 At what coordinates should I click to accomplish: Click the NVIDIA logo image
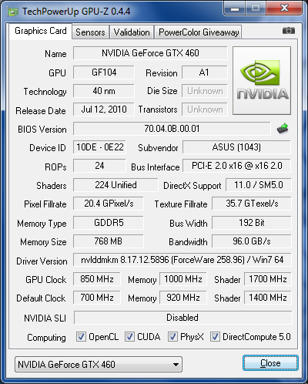click(262, 80)
